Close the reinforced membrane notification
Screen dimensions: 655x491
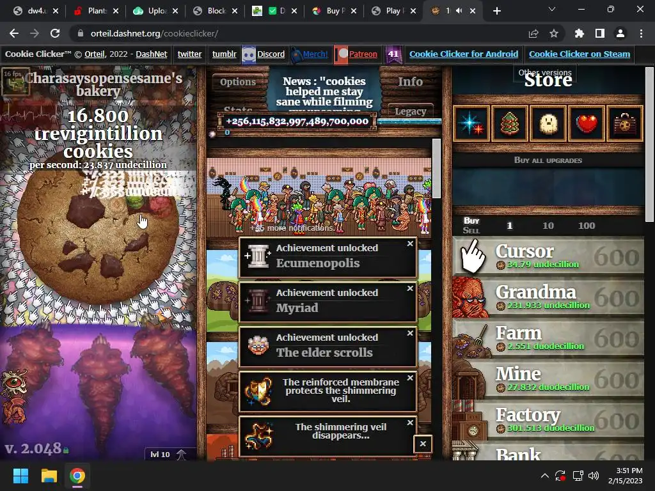[x=410, y=377]
